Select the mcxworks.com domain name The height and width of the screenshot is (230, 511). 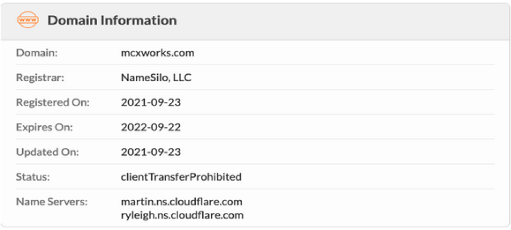click(158, 53)
